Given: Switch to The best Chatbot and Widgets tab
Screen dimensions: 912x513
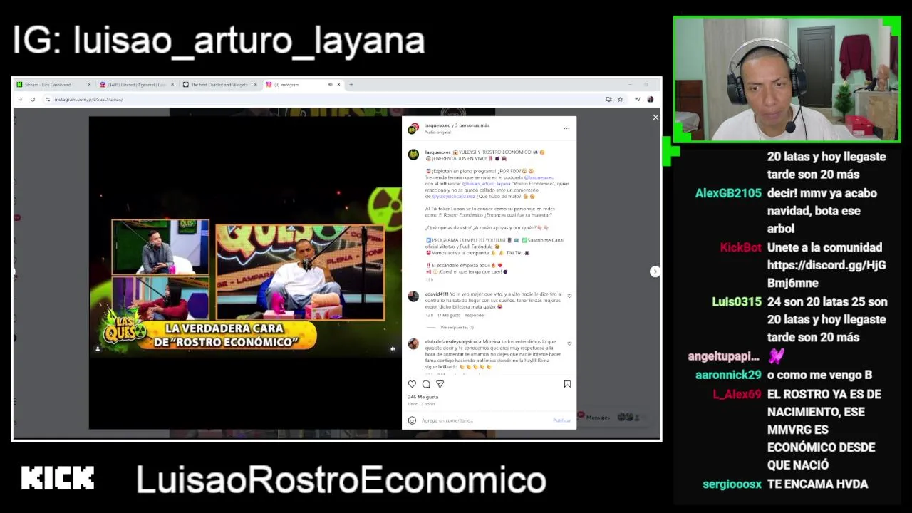Looking at the screenshot, I should point(219,84).
